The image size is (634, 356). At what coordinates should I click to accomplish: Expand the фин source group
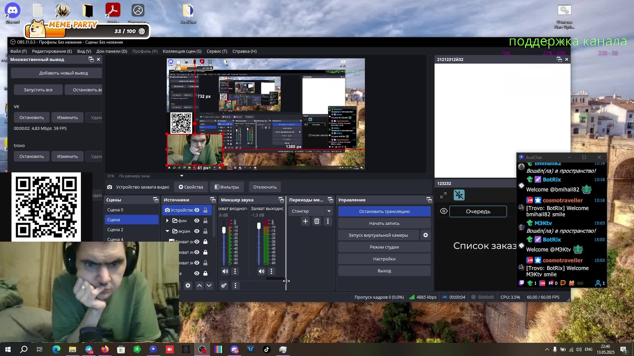tap(167, 221)
